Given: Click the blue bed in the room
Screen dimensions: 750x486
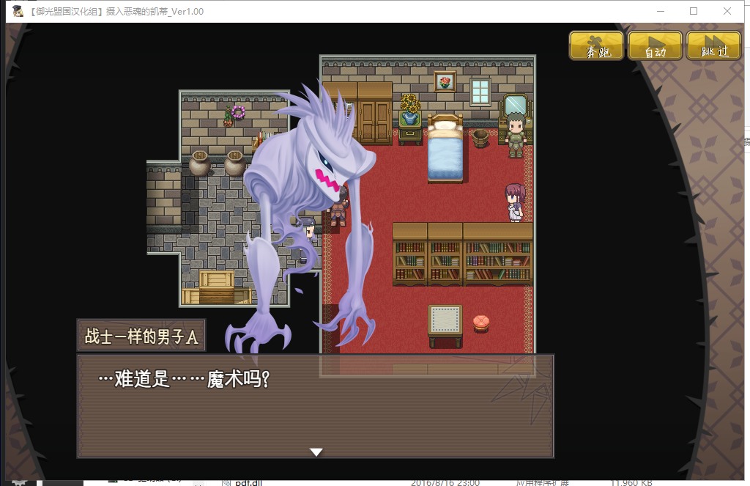Looking at the screenshot, I should pyautogui.click(x=445, y=148).
